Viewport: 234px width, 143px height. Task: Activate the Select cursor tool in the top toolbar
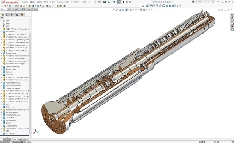click(119, 2)
